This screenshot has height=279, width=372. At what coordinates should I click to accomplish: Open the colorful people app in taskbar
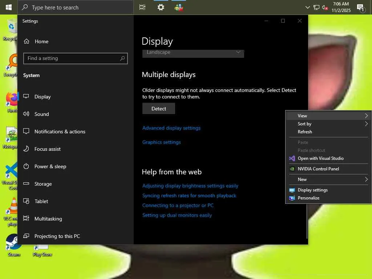179,8
